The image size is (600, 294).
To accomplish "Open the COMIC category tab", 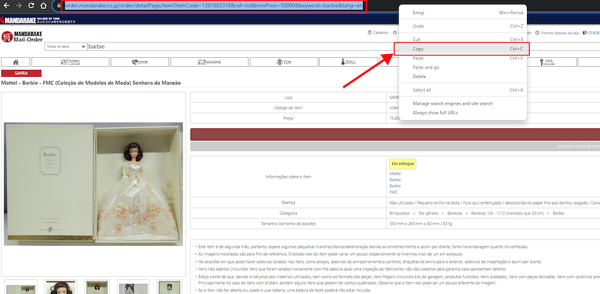I will tap(71, 62).
